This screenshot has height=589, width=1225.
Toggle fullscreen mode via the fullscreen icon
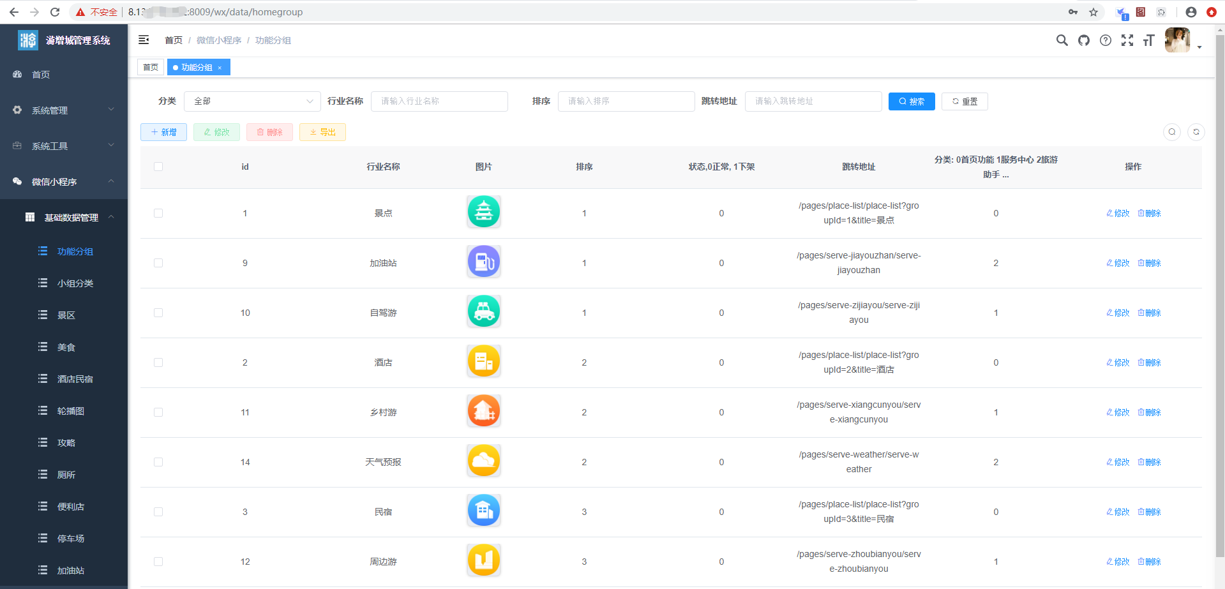click(1127, 40)
